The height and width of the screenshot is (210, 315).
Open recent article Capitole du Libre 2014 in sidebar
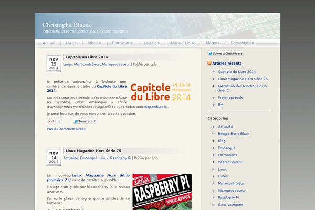(x=237, y=72)
